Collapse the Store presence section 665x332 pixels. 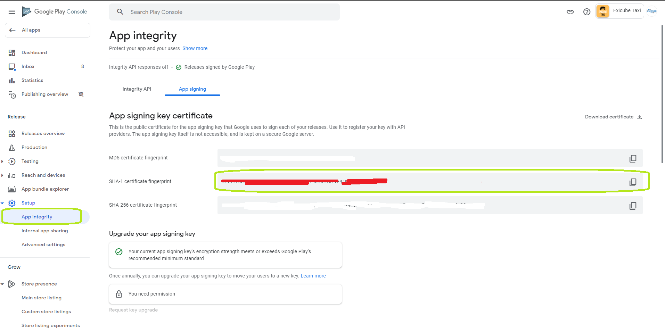2,284
